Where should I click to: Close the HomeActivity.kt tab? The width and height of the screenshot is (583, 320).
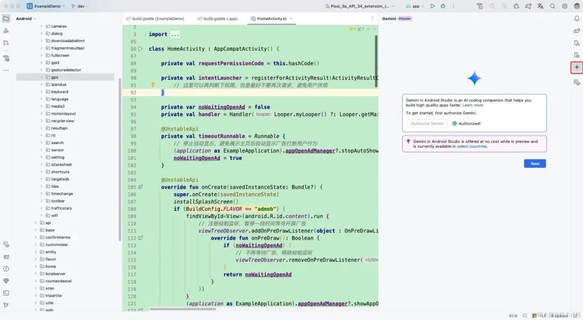point(291,18)
